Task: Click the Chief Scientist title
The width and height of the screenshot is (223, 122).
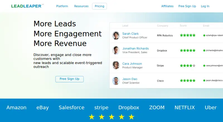Action: pyautogui.click(x=131, y=83)
